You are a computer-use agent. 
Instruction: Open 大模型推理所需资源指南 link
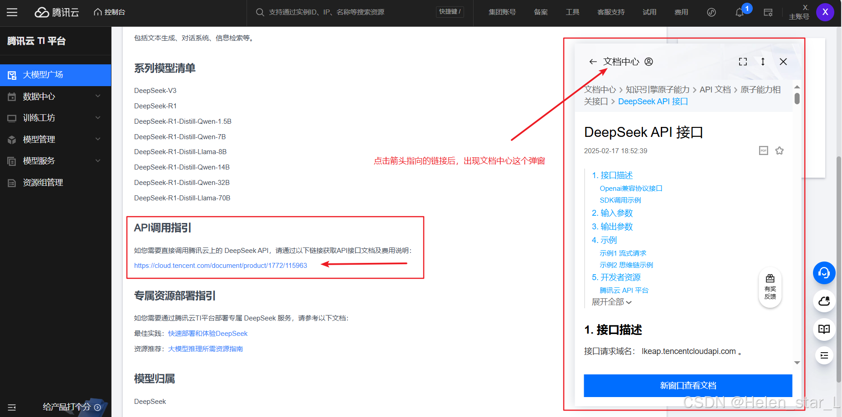(205, 349)
